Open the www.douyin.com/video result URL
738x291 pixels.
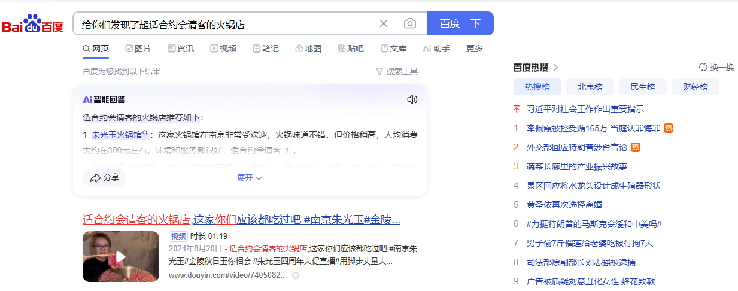[228, 275]
